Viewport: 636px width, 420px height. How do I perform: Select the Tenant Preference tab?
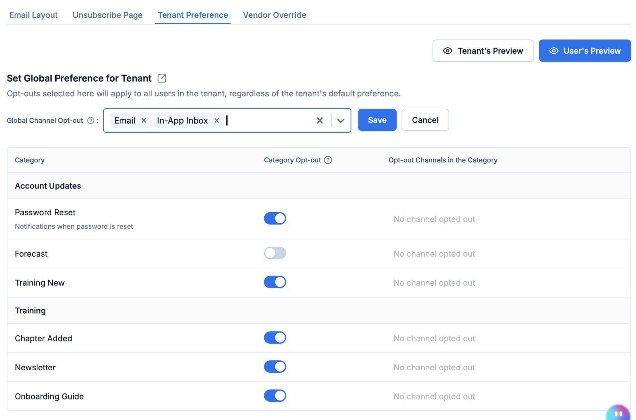[193, 15]
